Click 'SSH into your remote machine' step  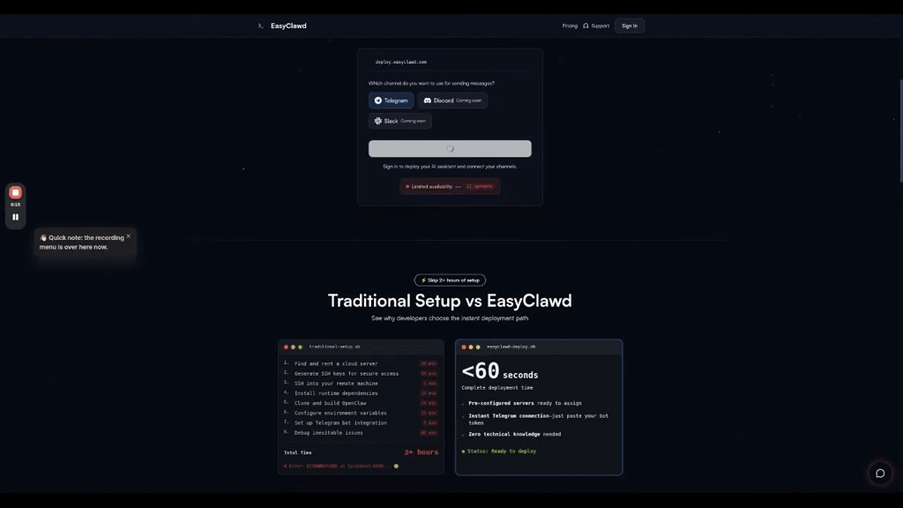(x=336, y=383)
